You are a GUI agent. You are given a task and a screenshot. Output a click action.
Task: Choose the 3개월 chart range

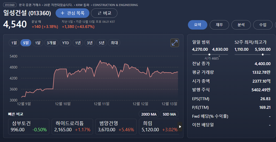point(51,43)
